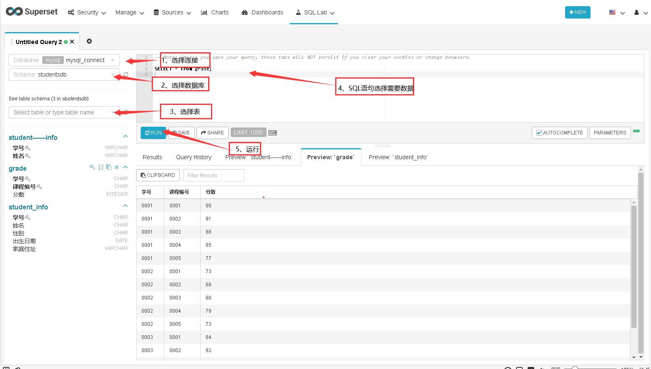Add a new query tab

click(x=89, y=41)
